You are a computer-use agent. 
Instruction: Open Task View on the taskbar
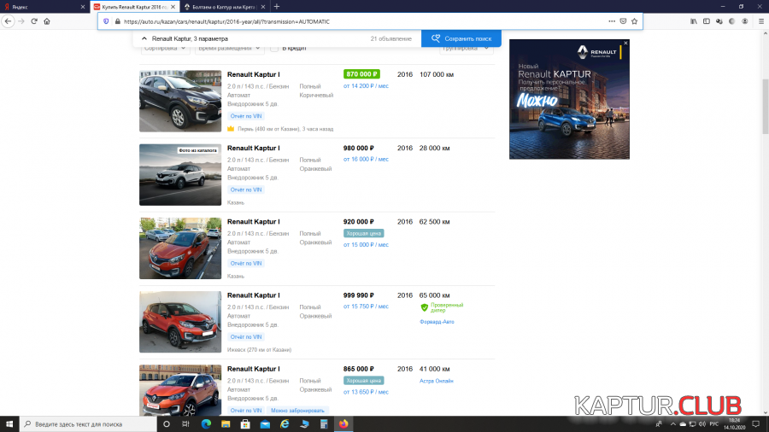tap(185, 424)
